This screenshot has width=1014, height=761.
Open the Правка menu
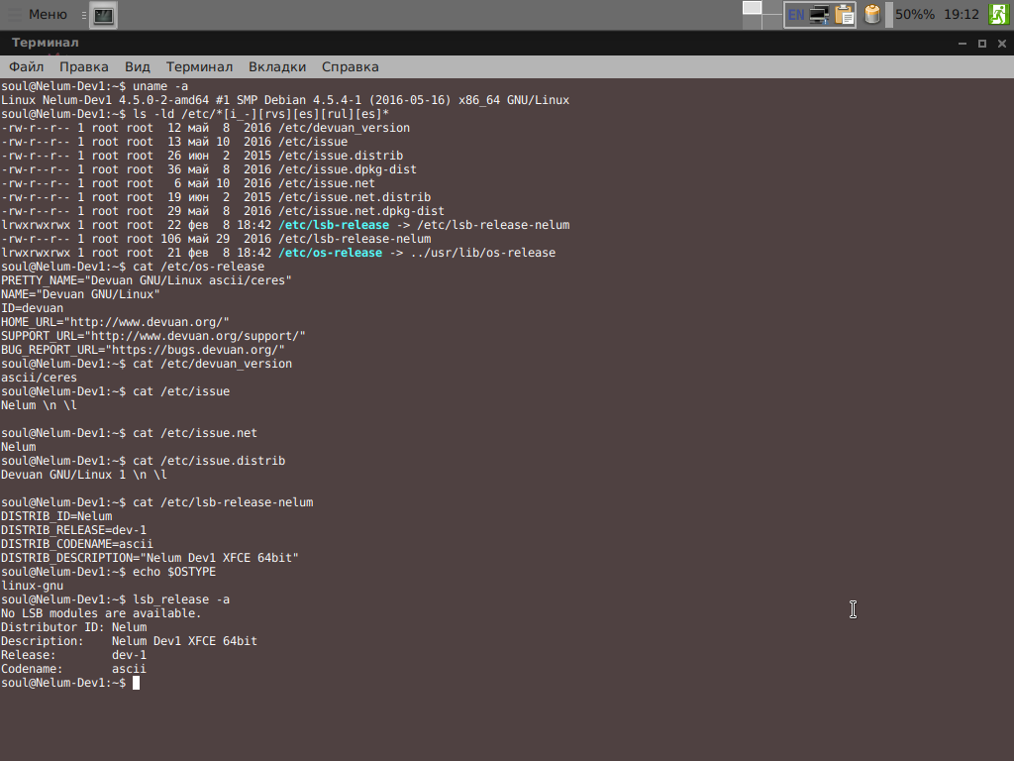point(84,66)
